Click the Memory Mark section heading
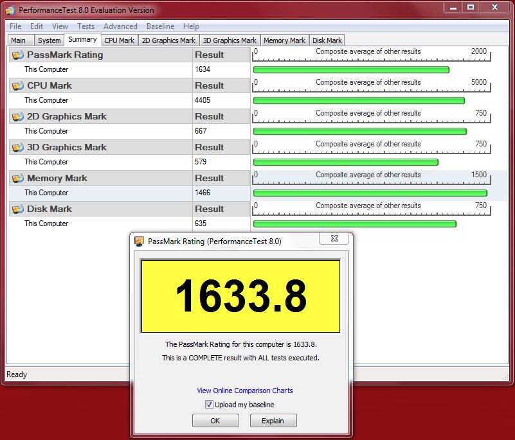Image resolution: width=515 pixels, height=440 pixels. click(x=57, y=178)
